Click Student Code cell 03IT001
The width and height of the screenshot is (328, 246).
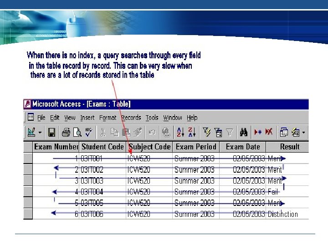(102, 159)
